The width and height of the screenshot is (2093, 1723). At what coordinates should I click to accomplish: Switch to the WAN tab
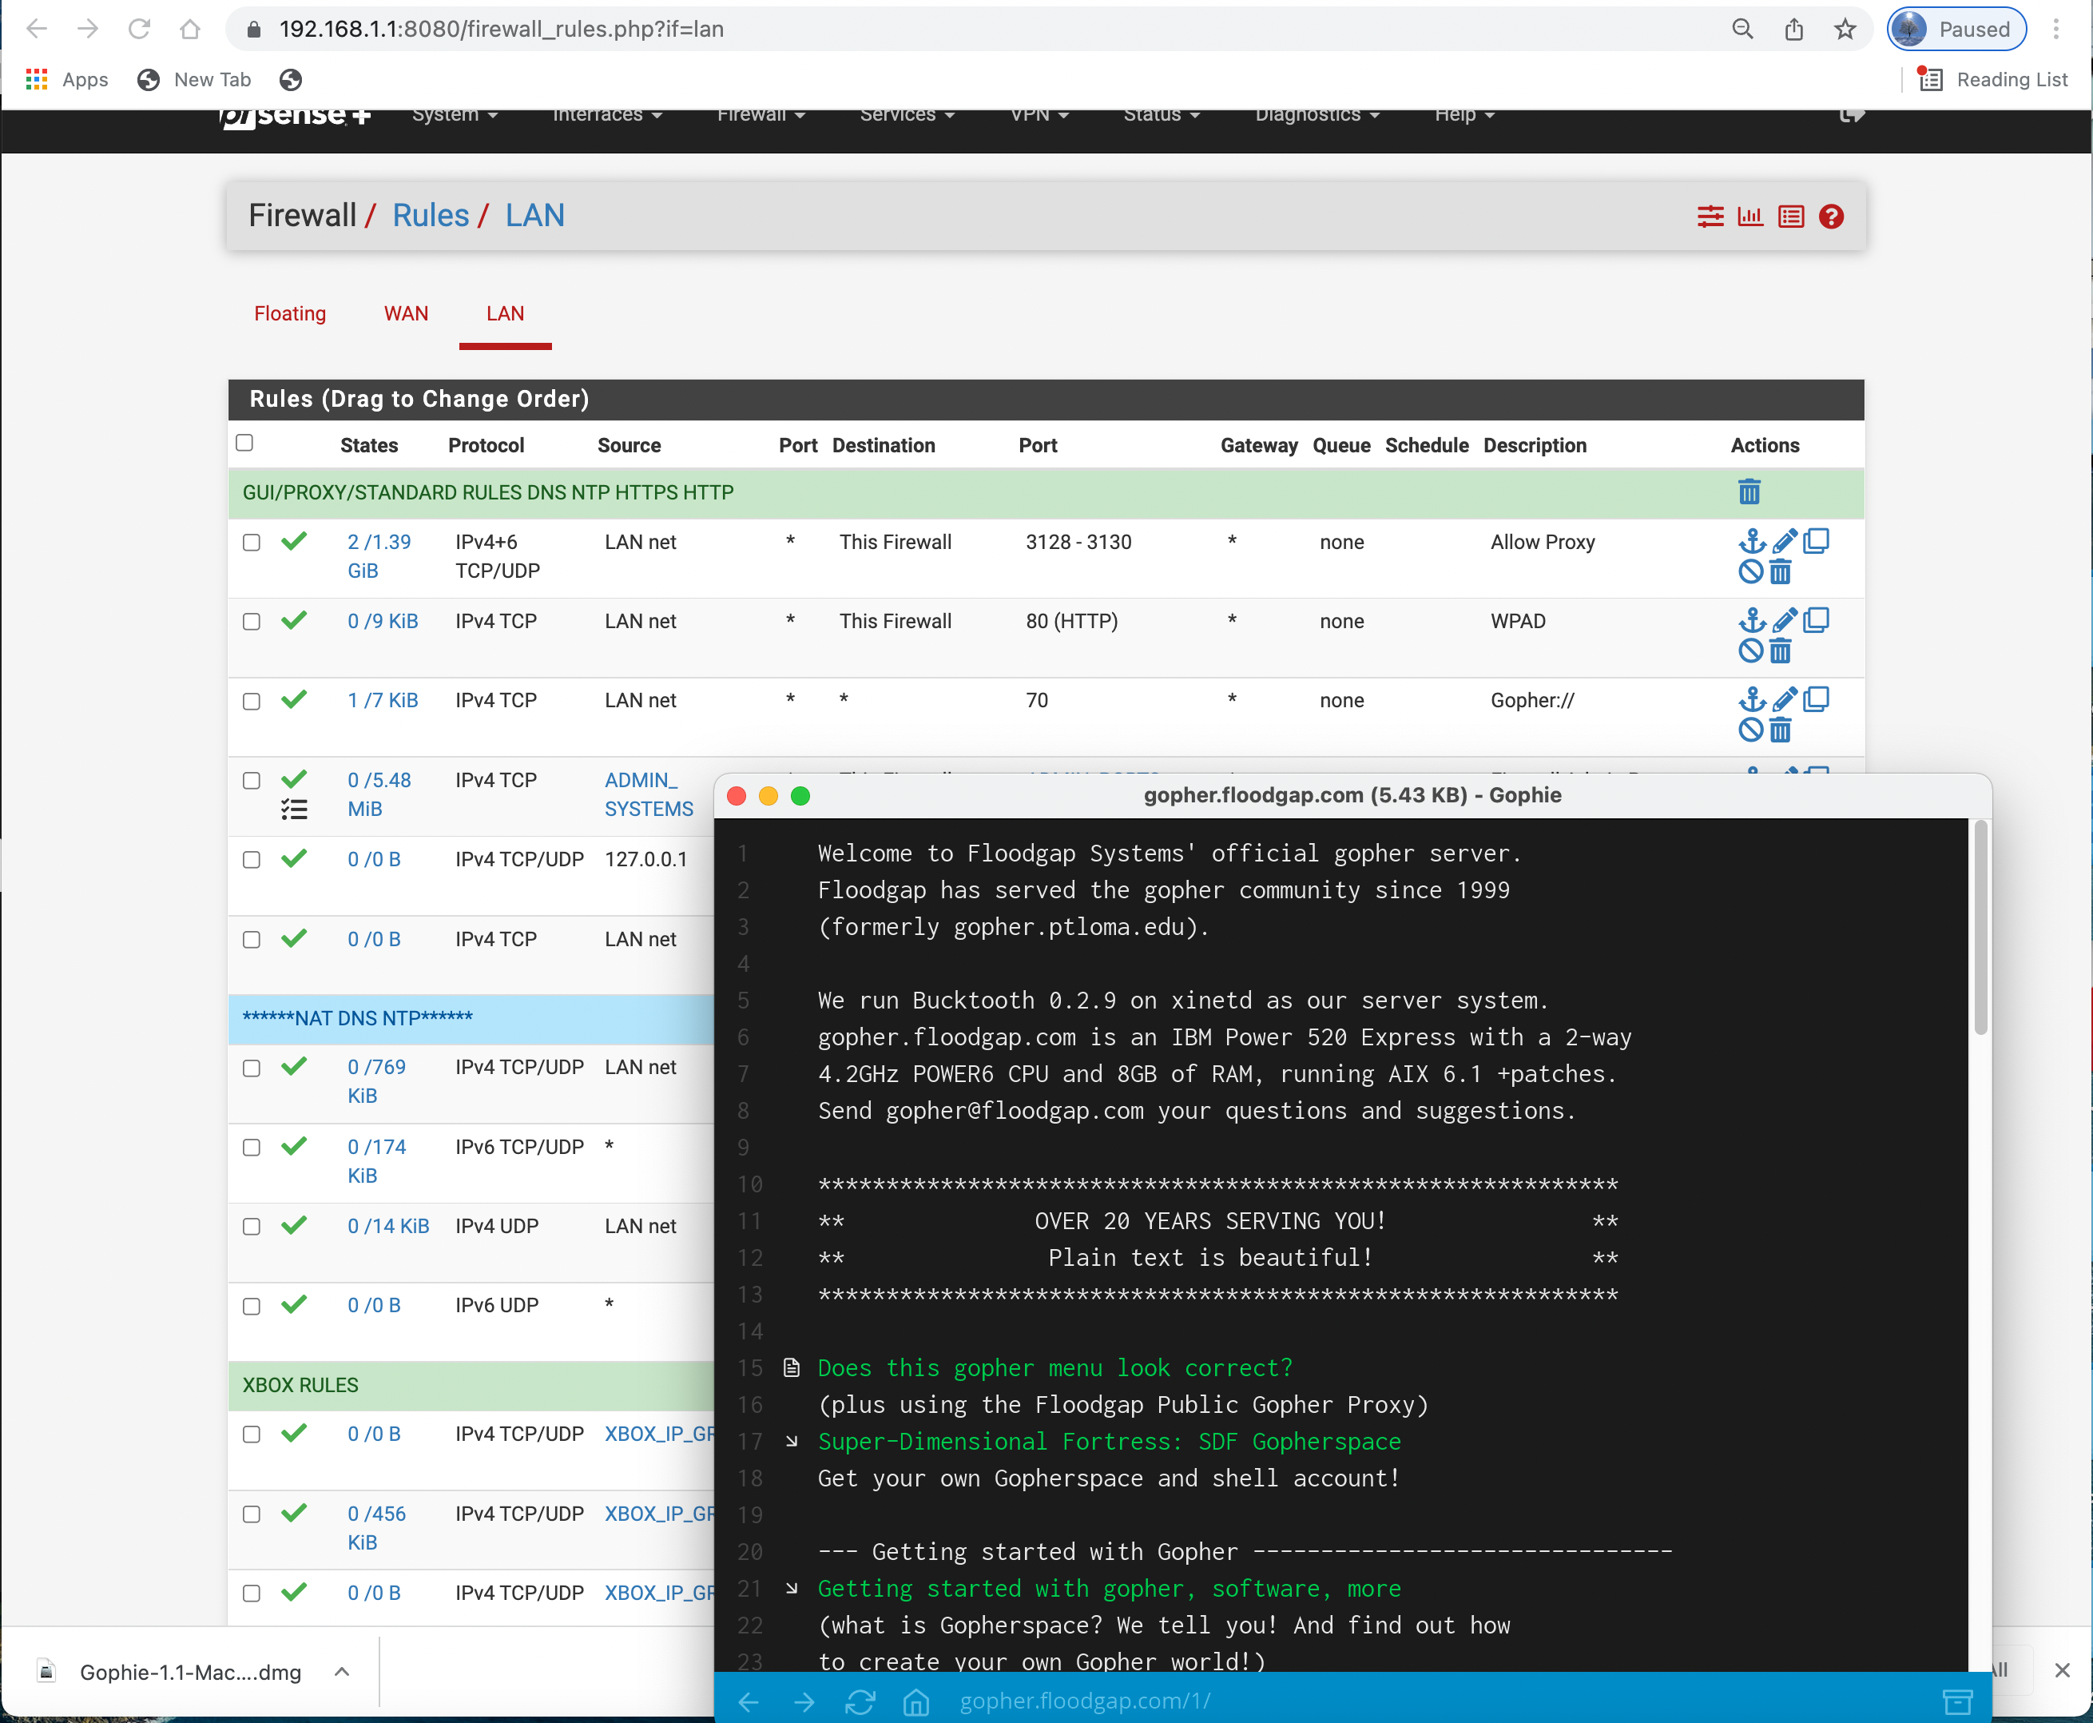click(406, 313)
